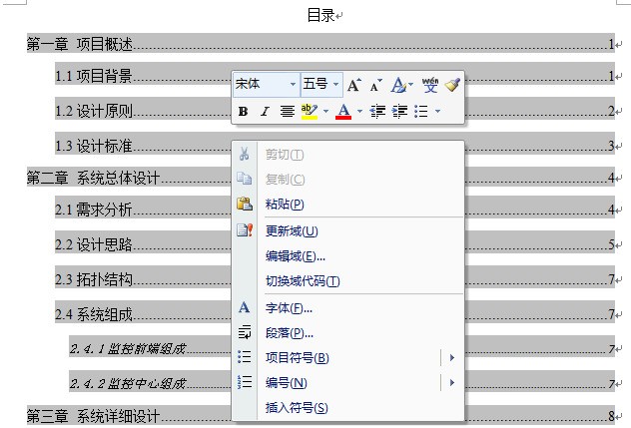Apply the red font color swatch

coord(343,112)
